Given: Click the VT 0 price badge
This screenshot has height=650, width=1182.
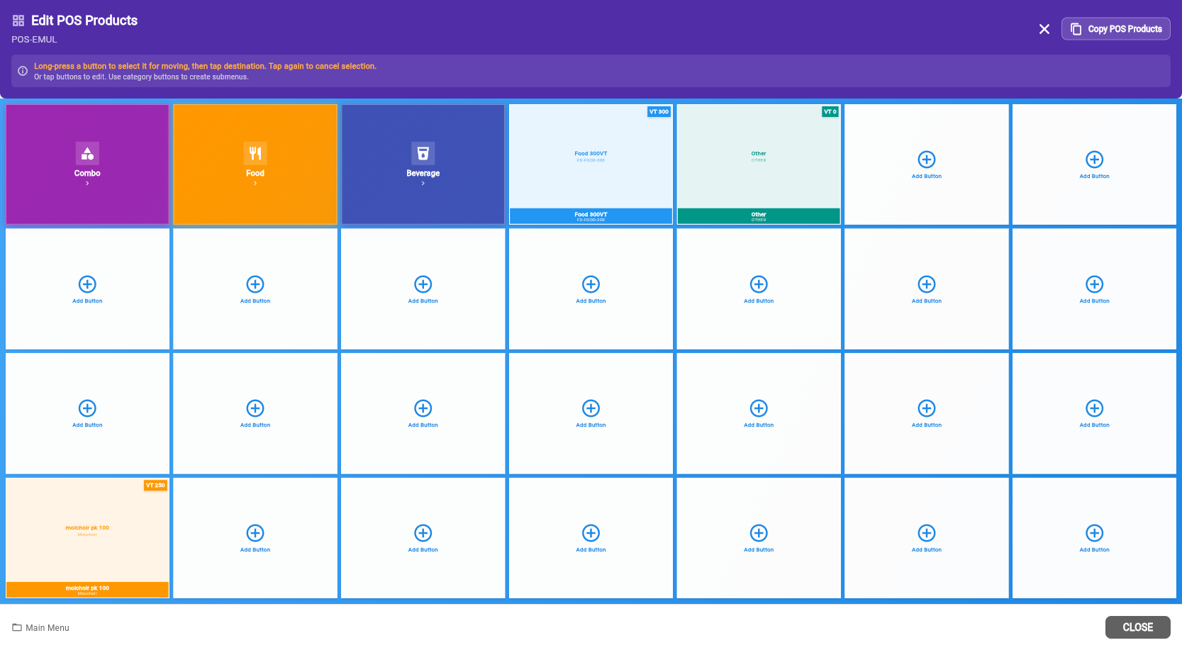Looking at the screenshot, I should pos(830,112).
